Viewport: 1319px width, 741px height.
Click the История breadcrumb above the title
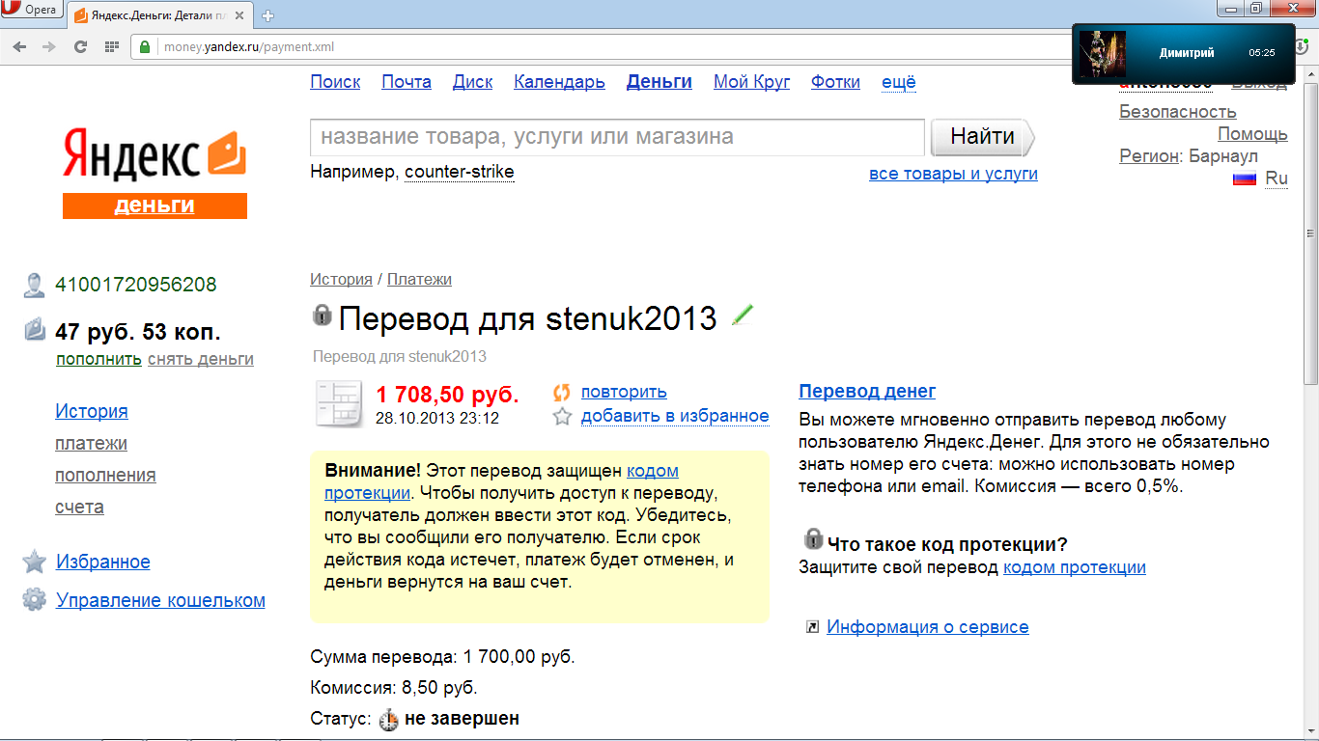(341, 280)
